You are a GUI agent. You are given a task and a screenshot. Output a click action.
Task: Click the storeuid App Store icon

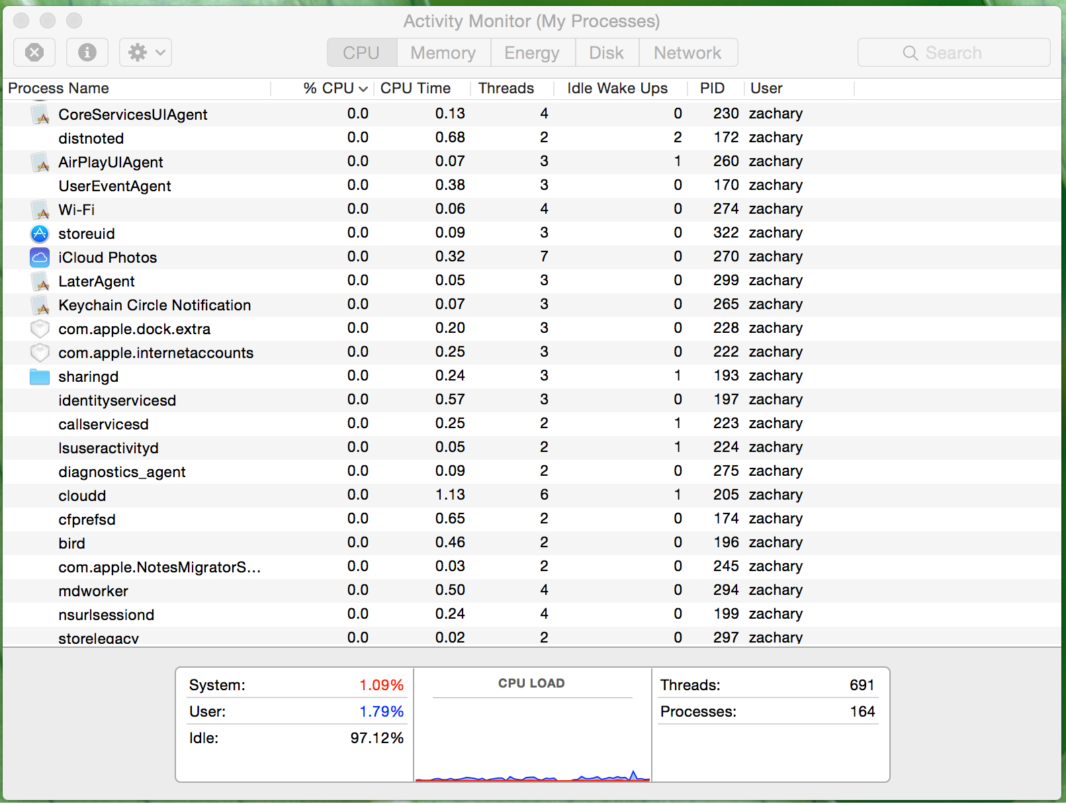40,234
